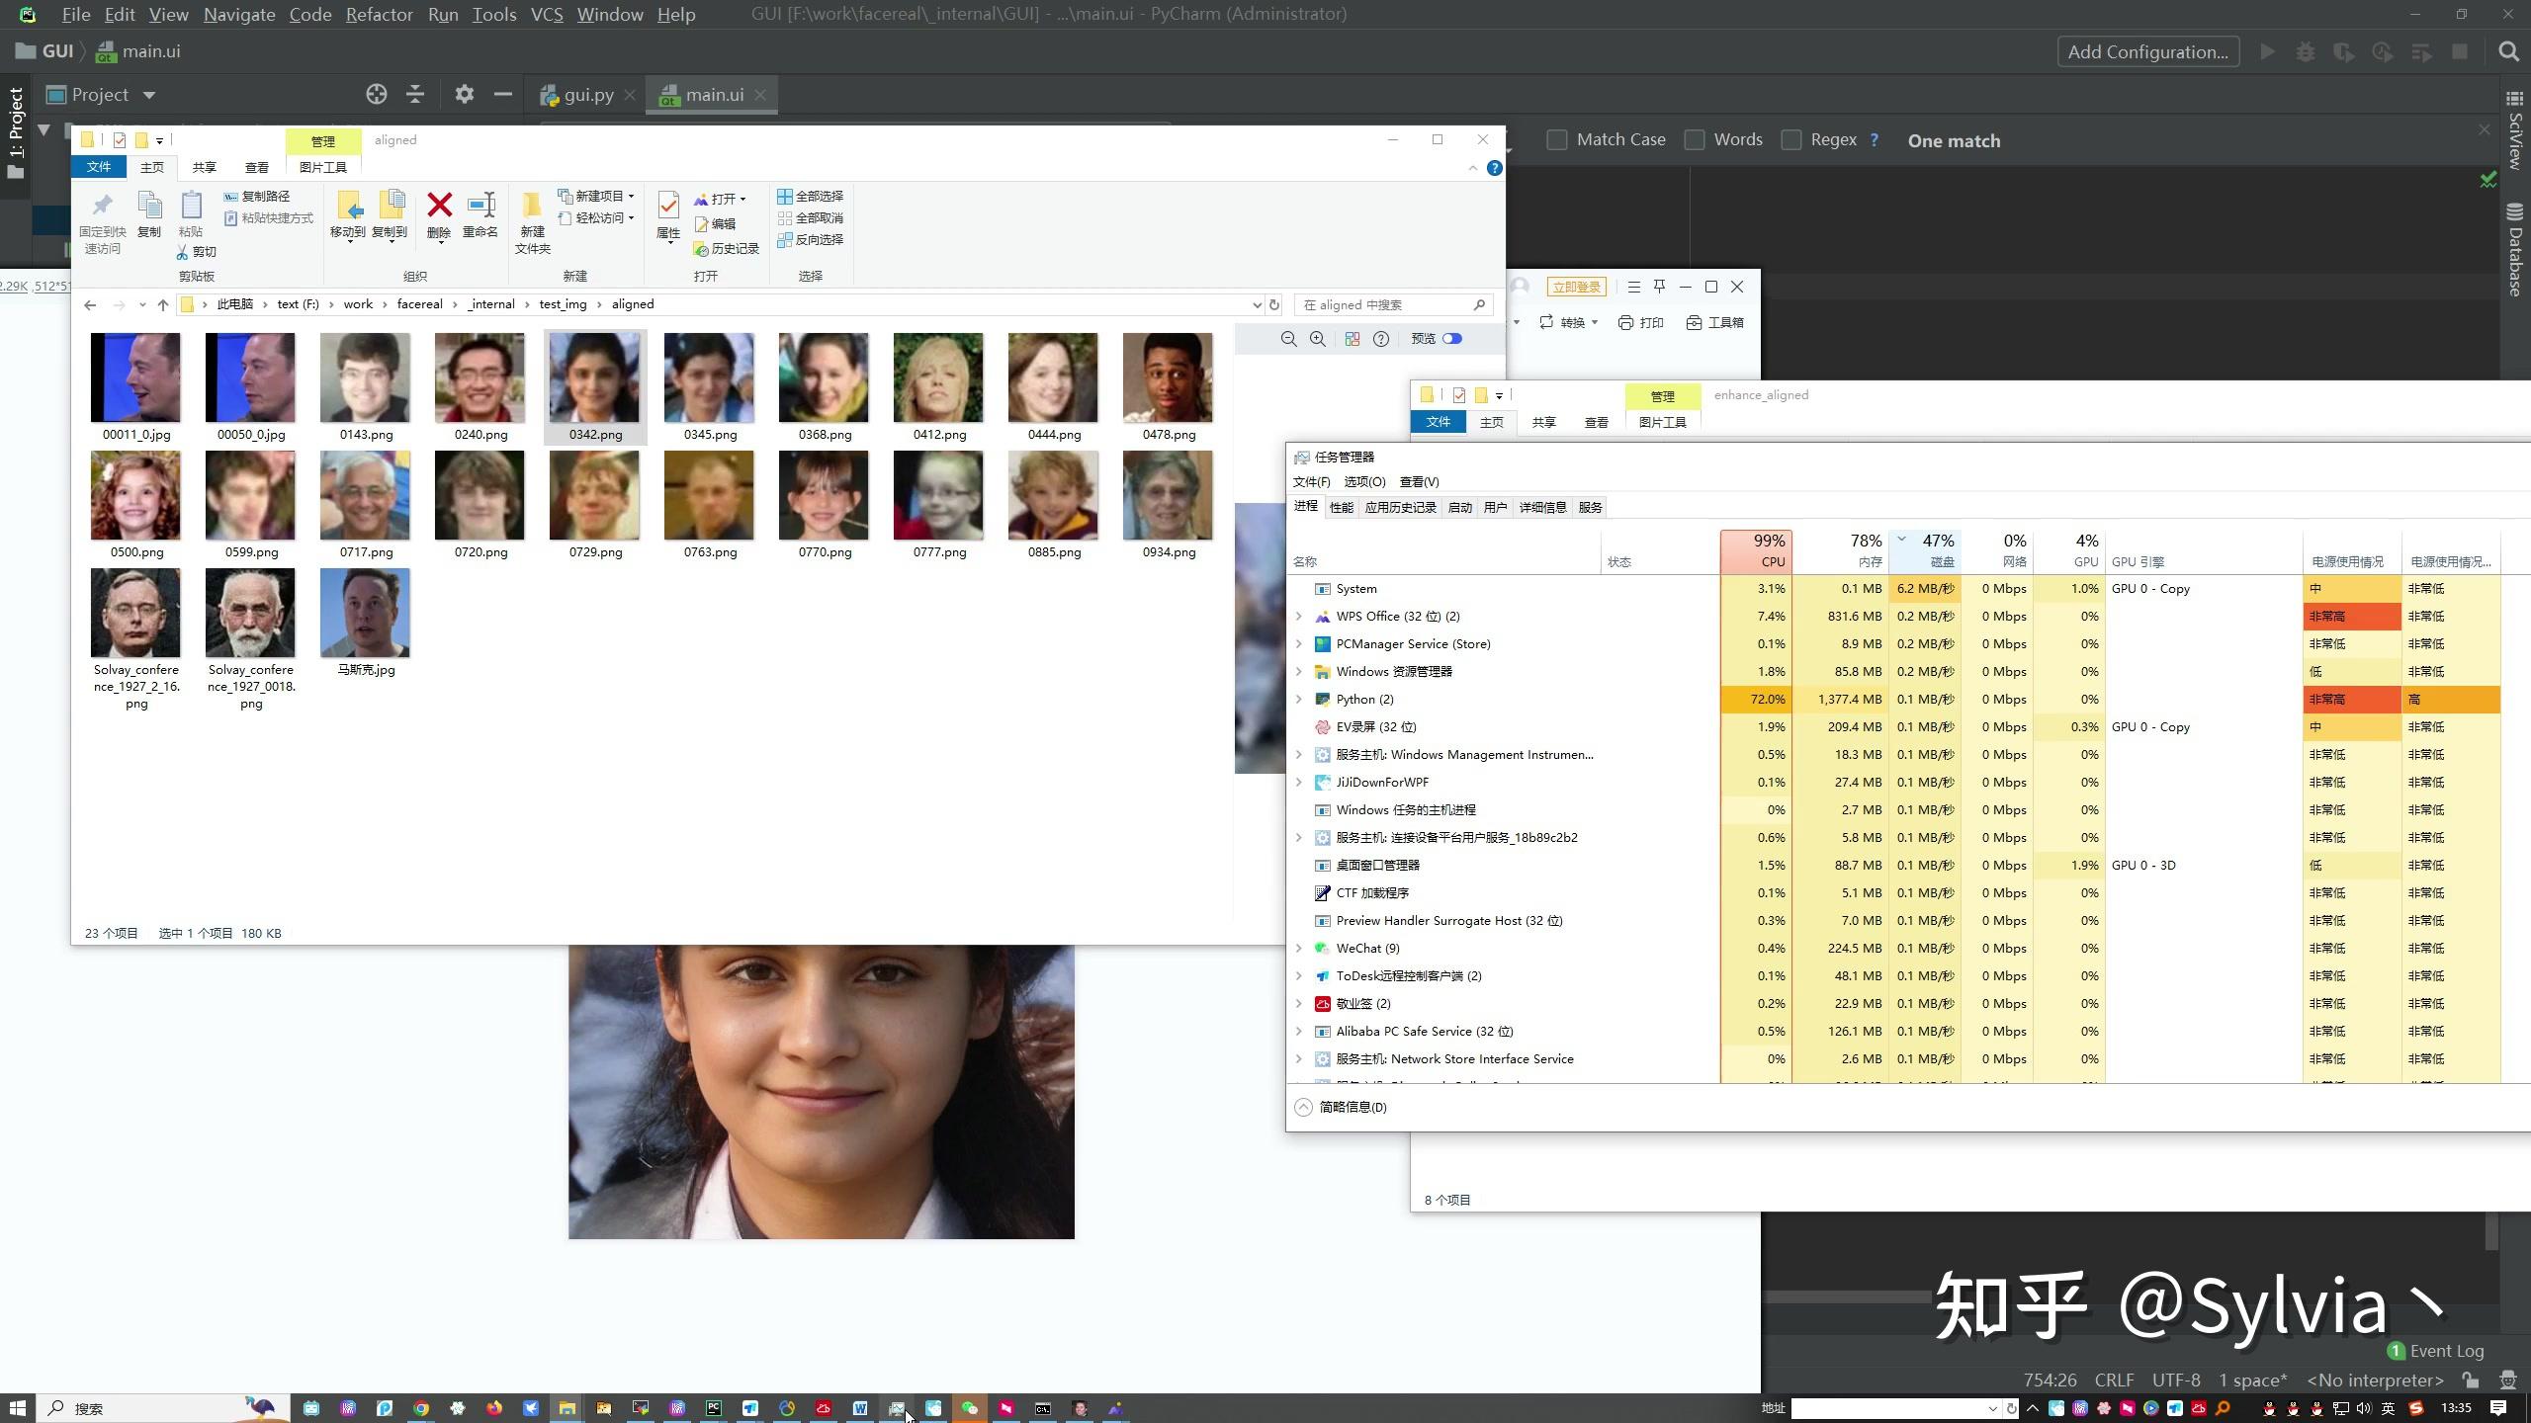Enable the Words checkbox
The width and height of the screenshot is (2531, 1423).
(x=1695, y=140)
